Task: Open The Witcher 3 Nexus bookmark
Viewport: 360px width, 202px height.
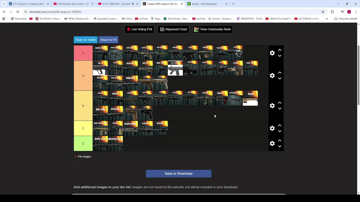Action: 48,19
